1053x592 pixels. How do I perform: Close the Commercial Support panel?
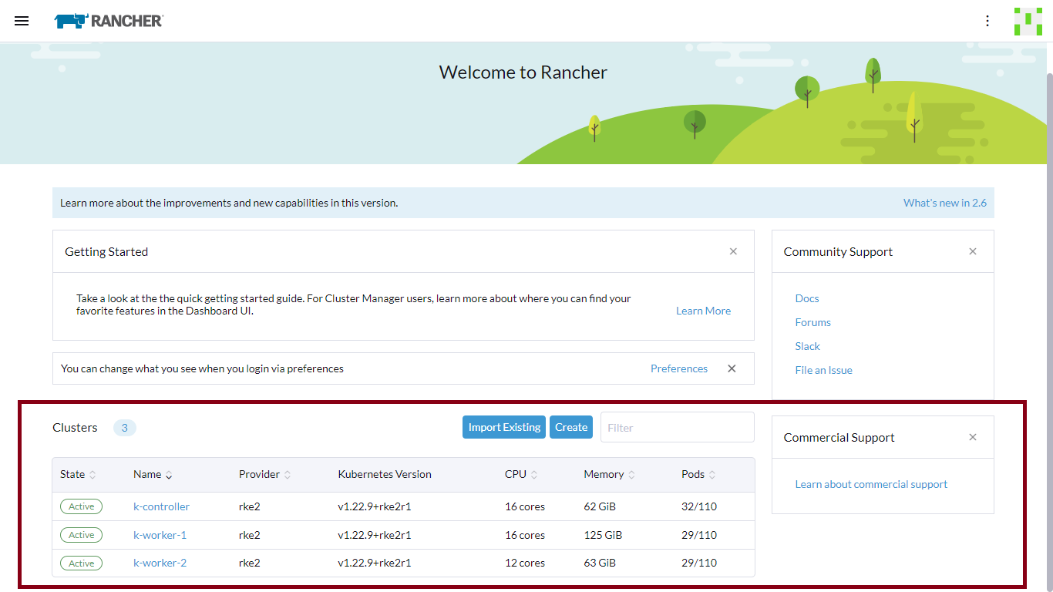973,437
